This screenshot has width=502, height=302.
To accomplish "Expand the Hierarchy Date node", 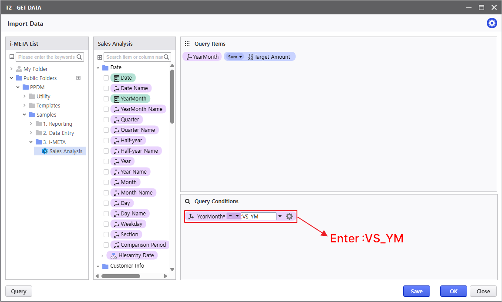I will 102,255.
